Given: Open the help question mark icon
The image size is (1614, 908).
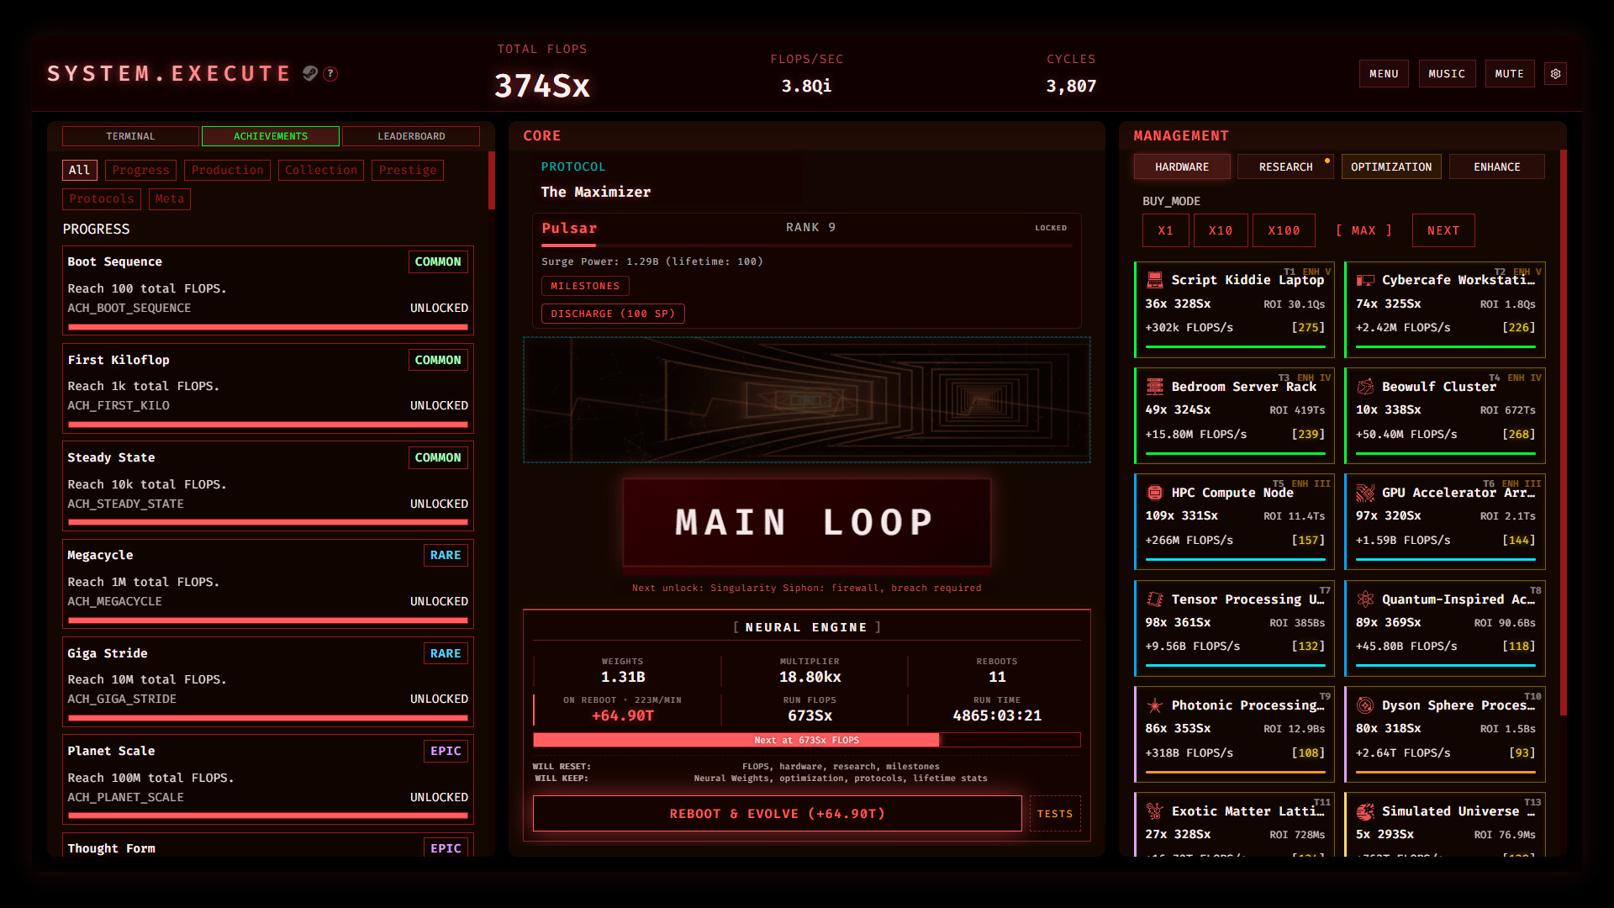Looking at the screenshot, I should coord(331,74).
